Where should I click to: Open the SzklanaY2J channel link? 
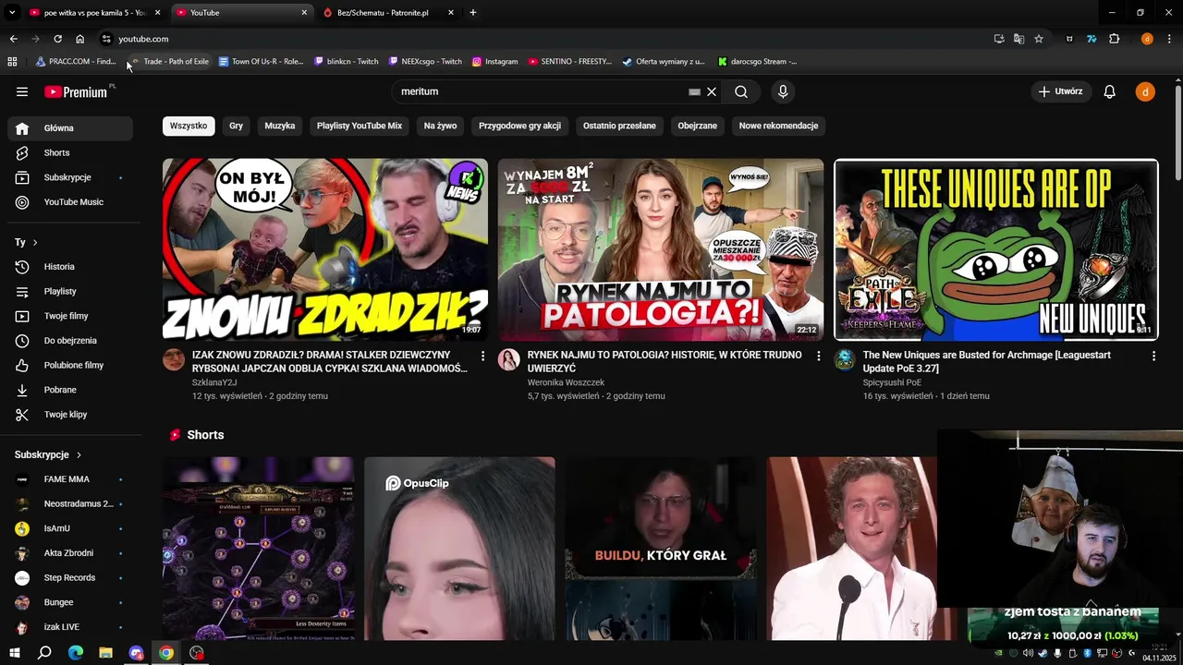(x=214, y=382)
